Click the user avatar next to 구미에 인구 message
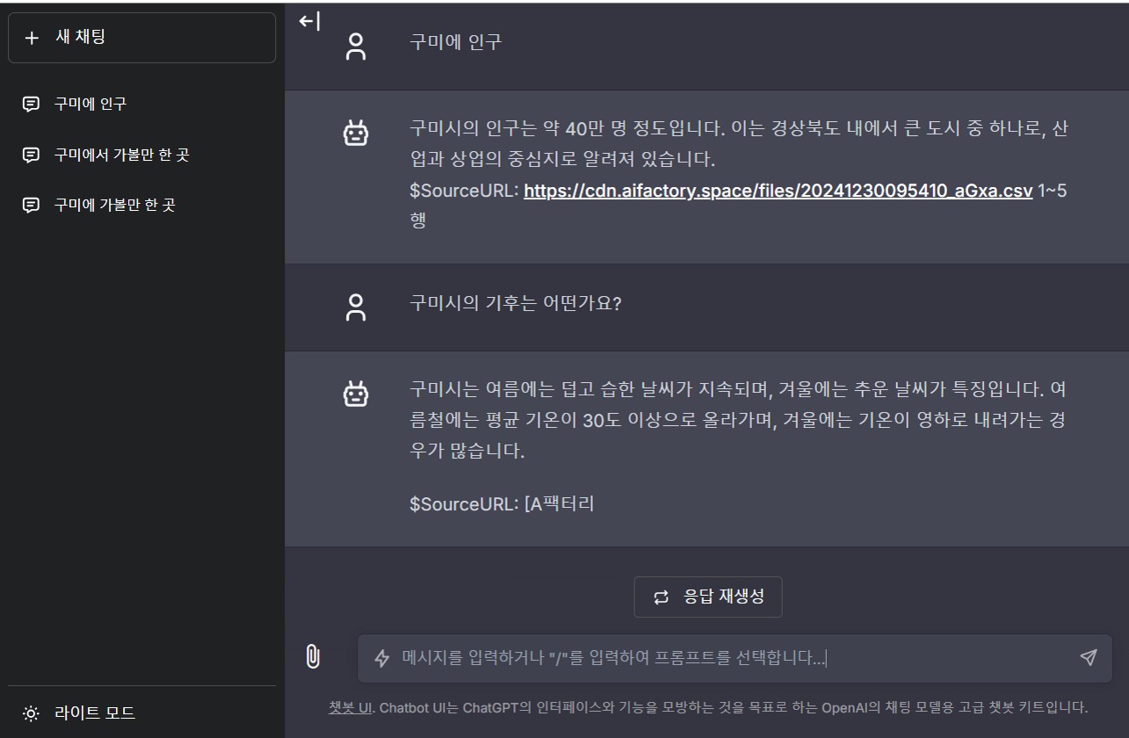1129x738 pixels. 355,46
